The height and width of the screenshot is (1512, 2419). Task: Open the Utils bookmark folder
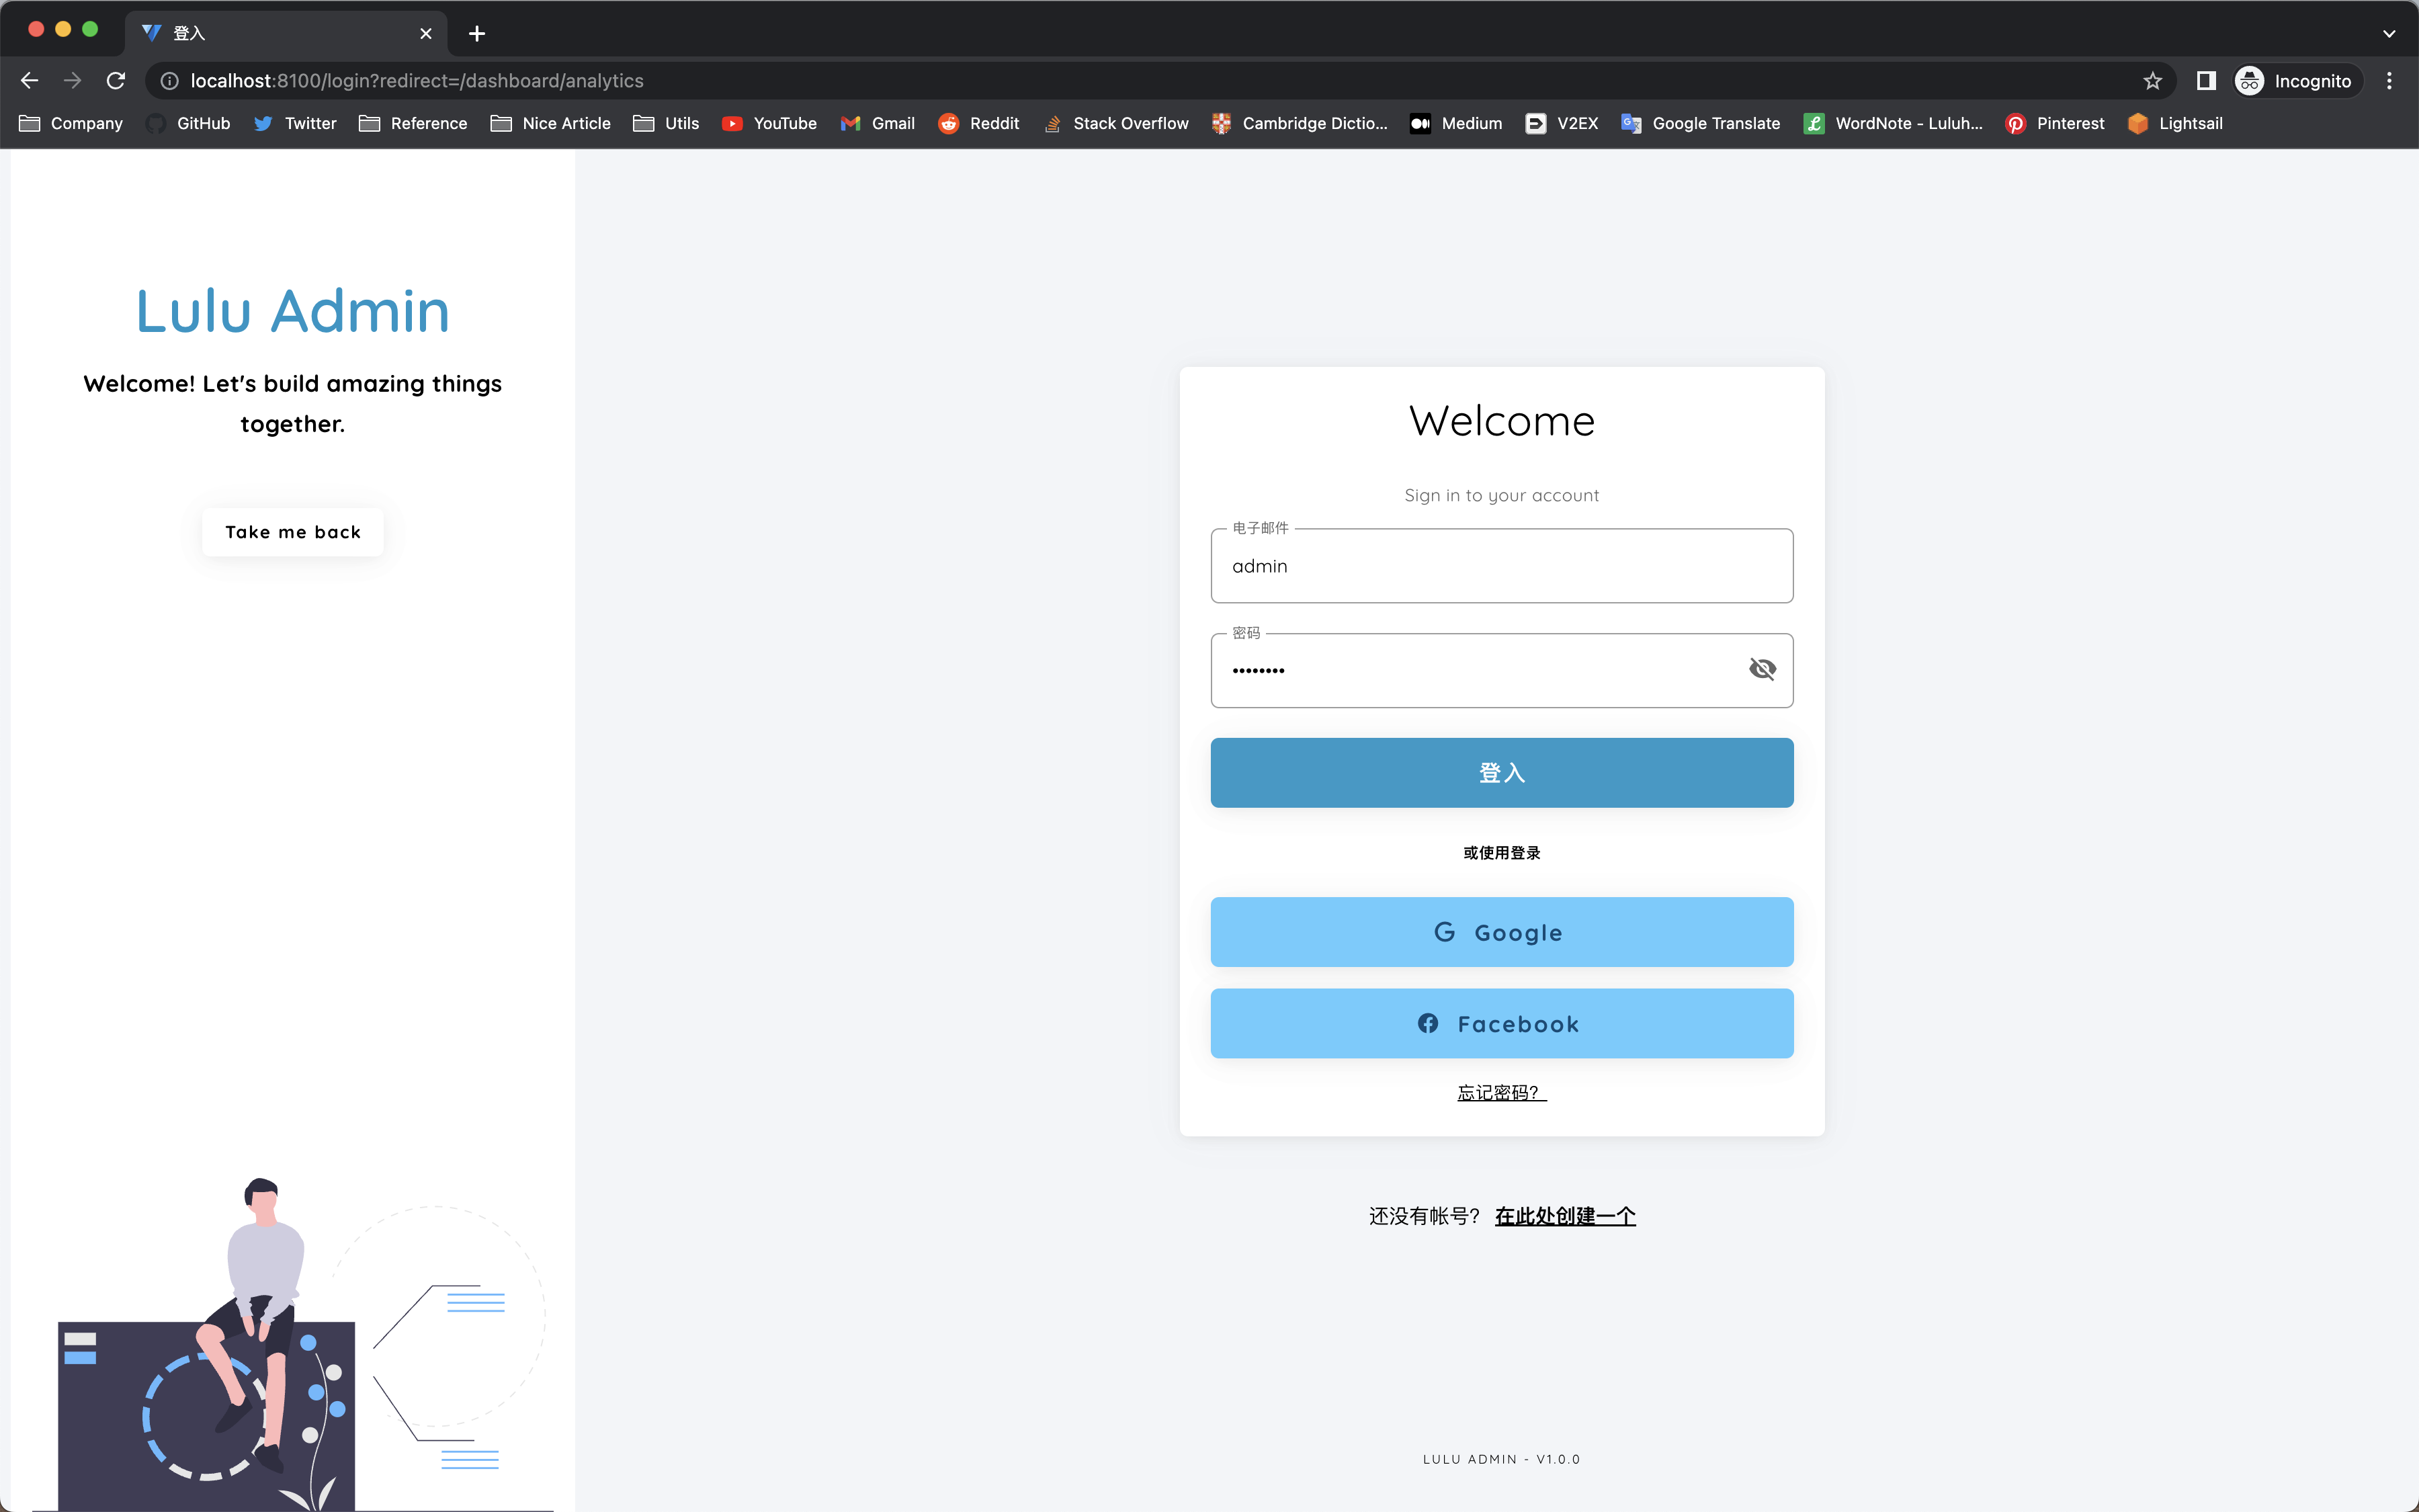coord(667,123)
